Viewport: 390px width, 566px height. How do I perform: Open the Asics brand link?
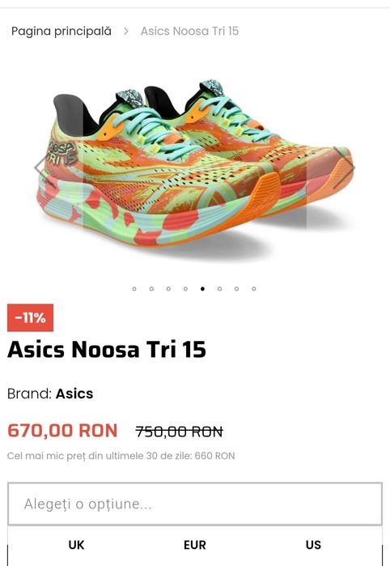click(x=74, y=394)
